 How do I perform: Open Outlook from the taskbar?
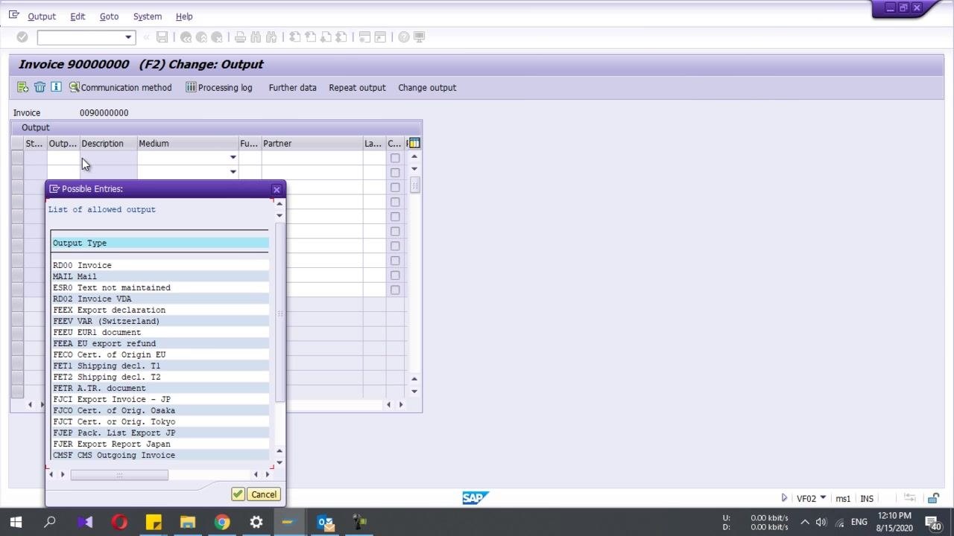(x=325, y=522)
